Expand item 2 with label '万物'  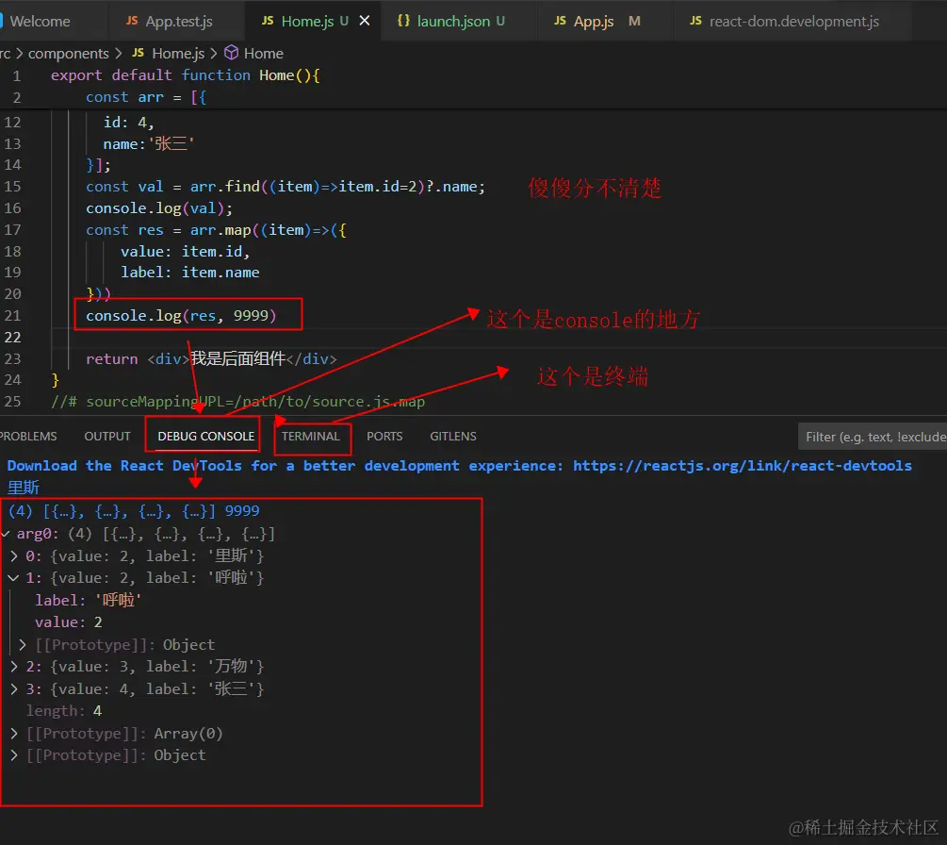pyautogui.click(x=14, y=667)
